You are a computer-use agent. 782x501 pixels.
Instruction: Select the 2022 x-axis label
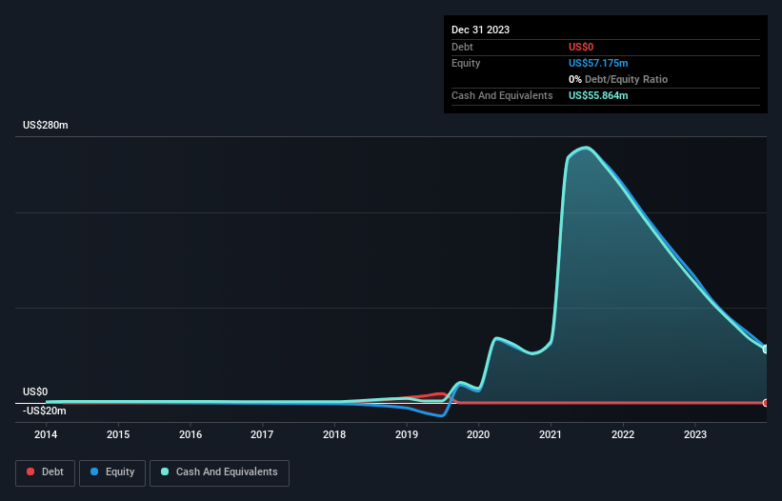(x=623, y=434)
